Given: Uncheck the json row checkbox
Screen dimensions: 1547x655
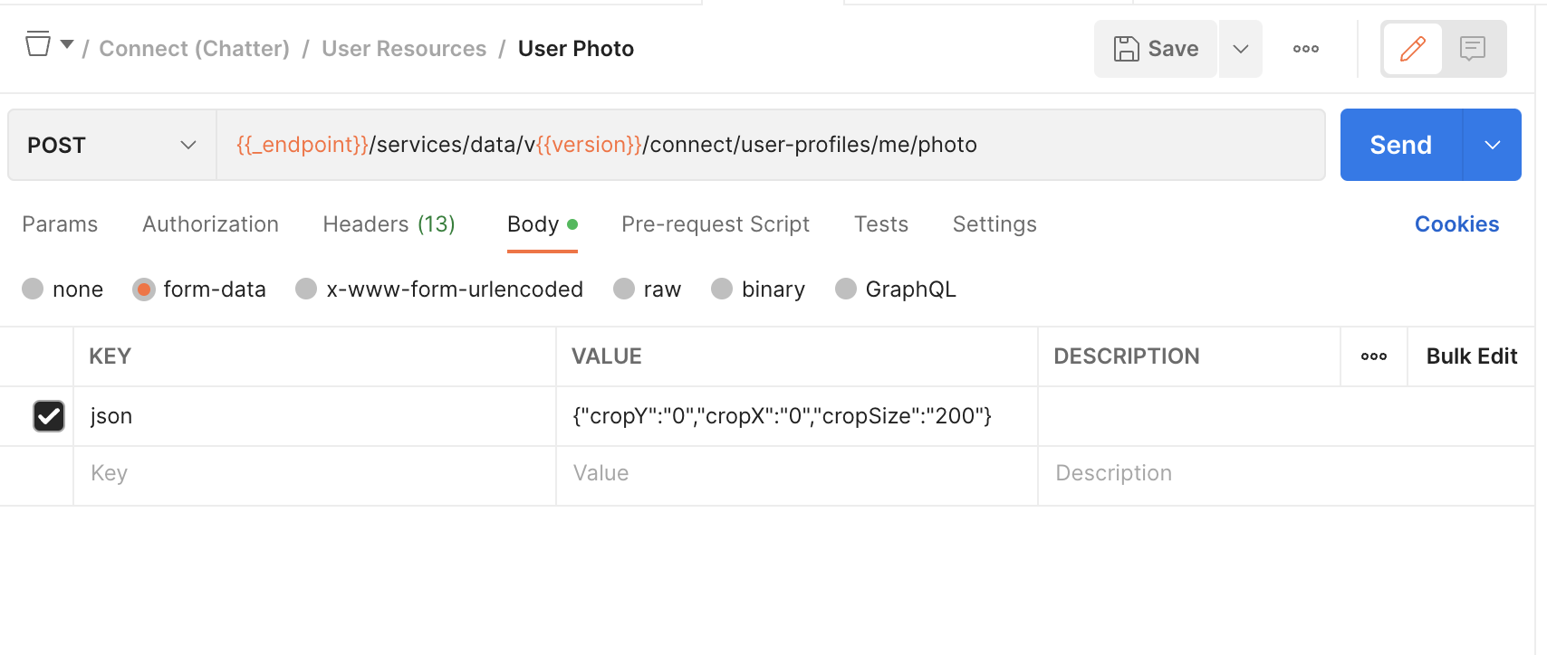Looking at the screenshot, I should tap(49, 416).
